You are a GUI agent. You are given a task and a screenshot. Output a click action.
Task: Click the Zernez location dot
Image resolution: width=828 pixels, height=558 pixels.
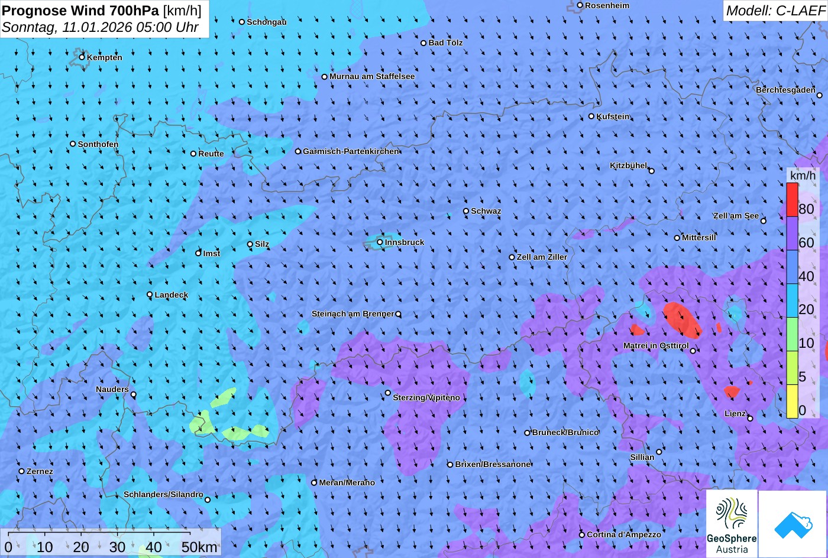tap(22, 471)
